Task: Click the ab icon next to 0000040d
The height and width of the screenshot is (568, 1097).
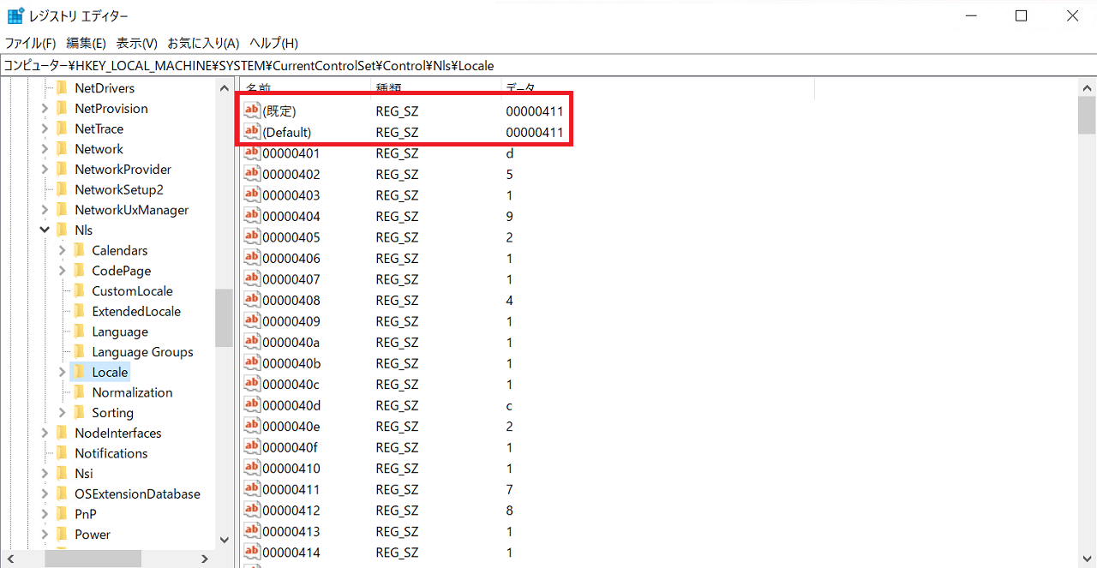Action: coord(252,405)
